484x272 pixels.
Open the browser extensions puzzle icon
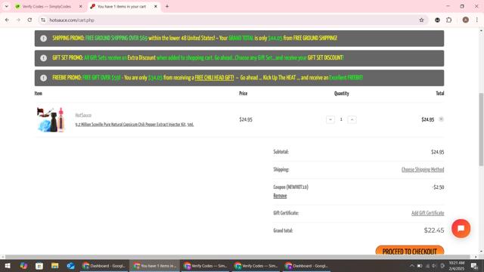click(x=448, y=20)
